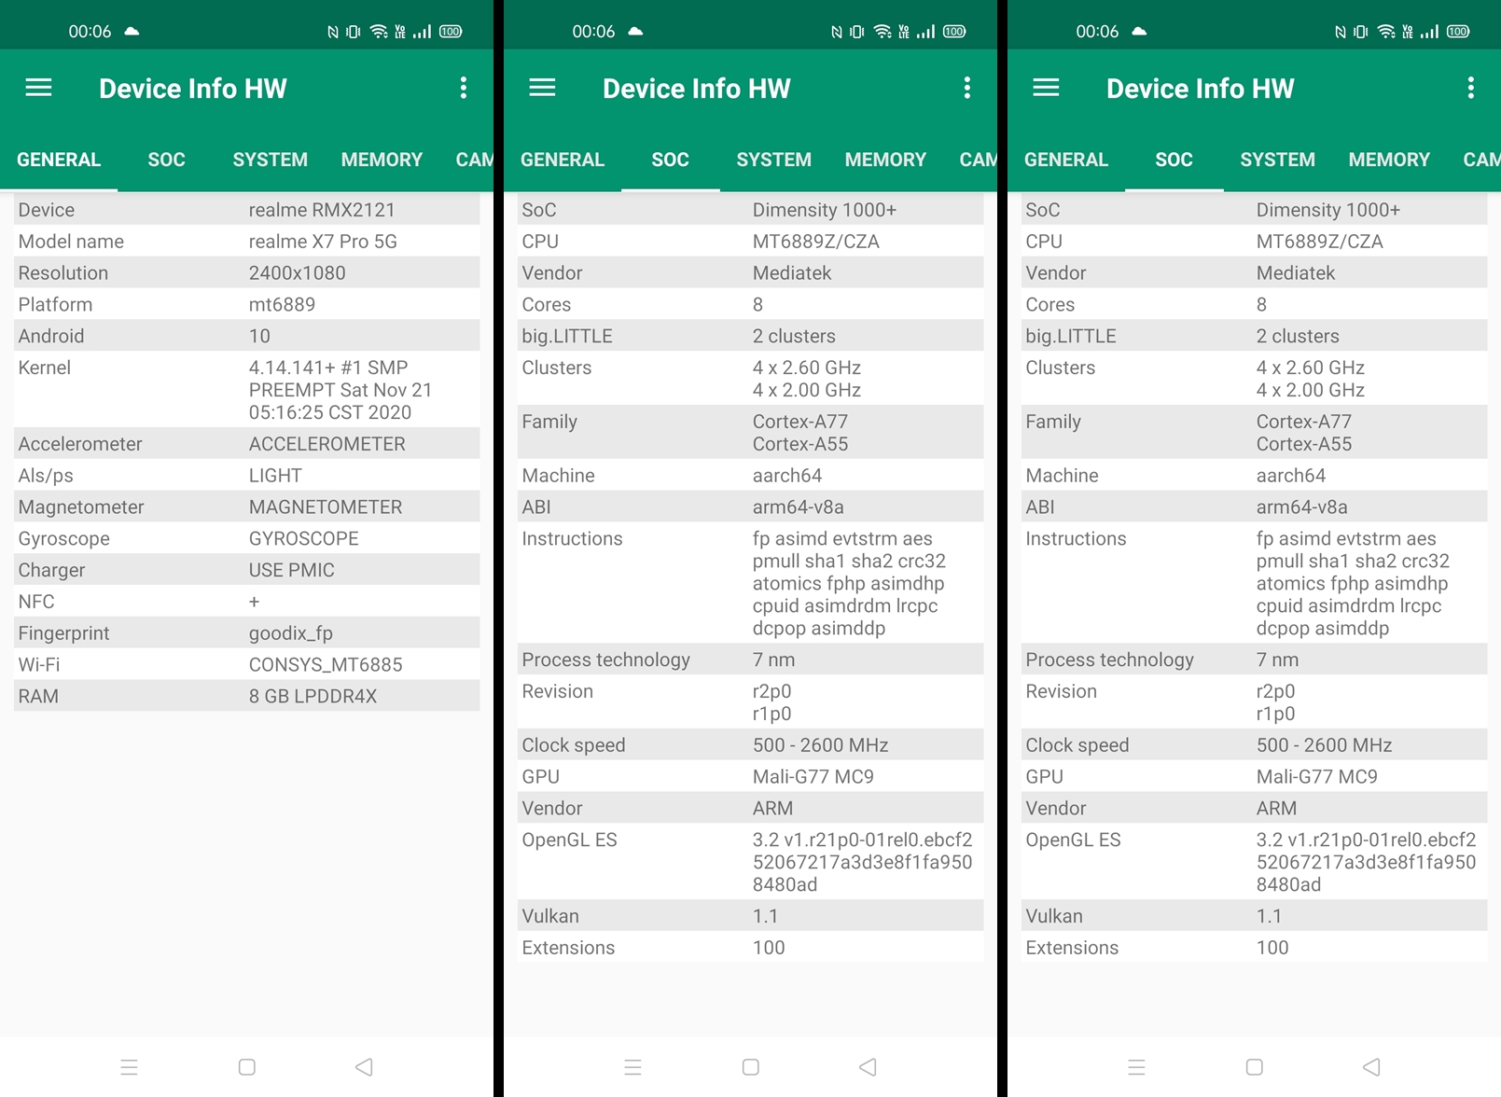The width and height of the screenshot is (1501, 1097).
Task: Tap '500 - 2600 MHz' clock speed in middle screen
Action: [x=820, y=745]
